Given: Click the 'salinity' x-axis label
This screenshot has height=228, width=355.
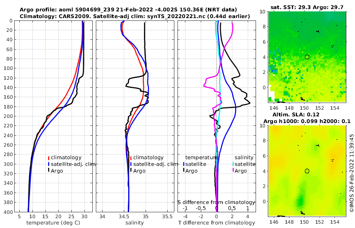Looking at the screenshot, I should [x=135, y=223].
